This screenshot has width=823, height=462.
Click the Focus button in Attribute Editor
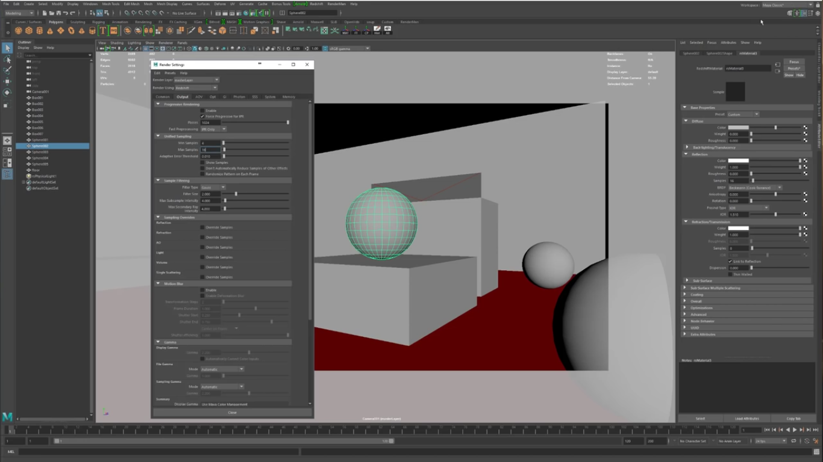(794, 62)
